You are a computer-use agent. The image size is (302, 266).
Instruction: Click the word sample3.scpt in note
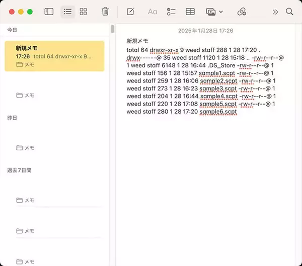point(218,88)
